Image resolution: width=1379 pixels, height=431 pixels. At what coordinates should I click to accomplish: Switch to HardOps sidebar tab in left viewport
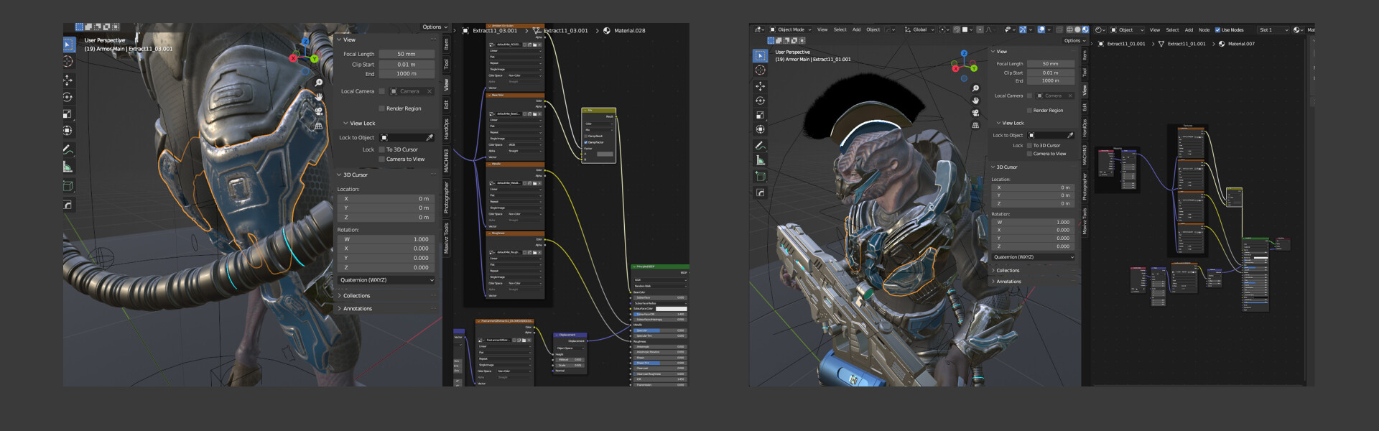click(446, 129)
